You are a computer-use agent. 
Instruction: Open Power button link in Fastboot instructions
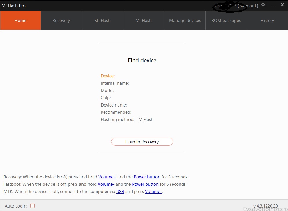tap(145, 184)
